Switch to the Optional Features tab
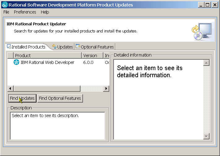 [x=95, y=47]
